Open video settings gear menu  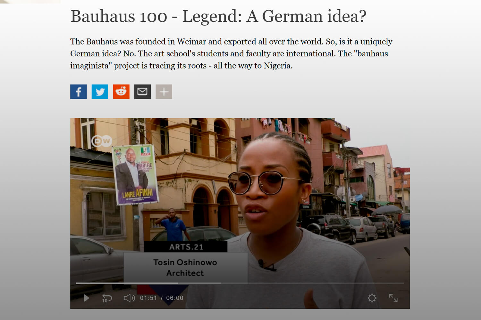point(372,298)
